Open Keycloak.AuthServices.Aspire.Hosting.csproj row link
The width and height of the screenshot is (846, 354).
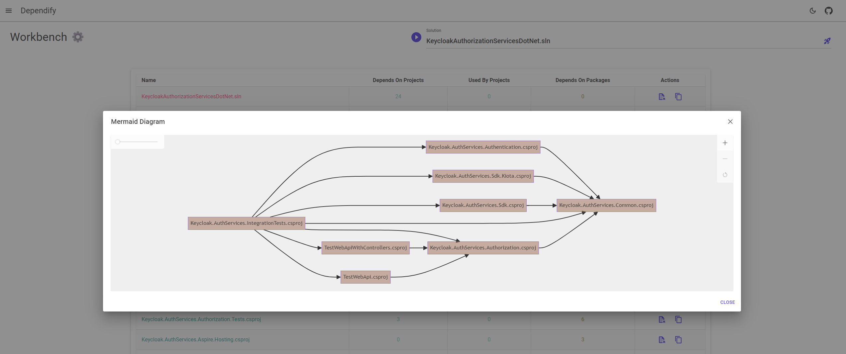tap(195, 339)
